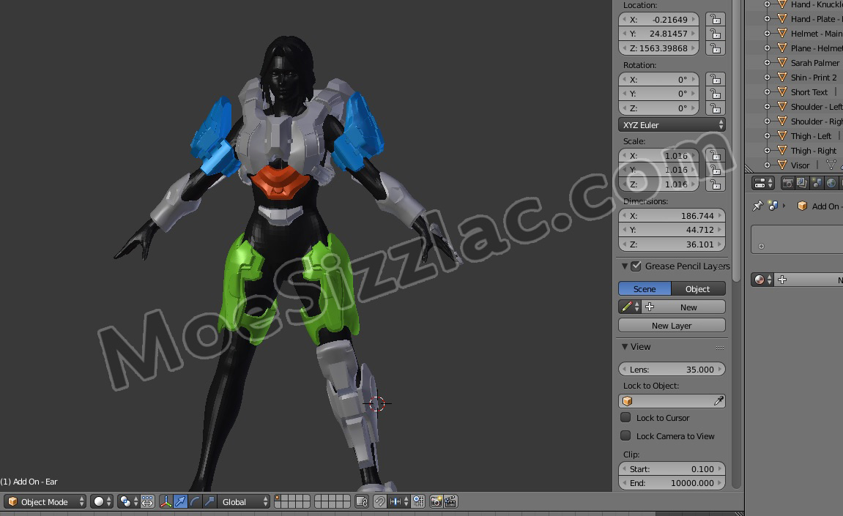Click the Lock to Object field
The height and width of the screenshot is (516, 843).
(672, 401)
